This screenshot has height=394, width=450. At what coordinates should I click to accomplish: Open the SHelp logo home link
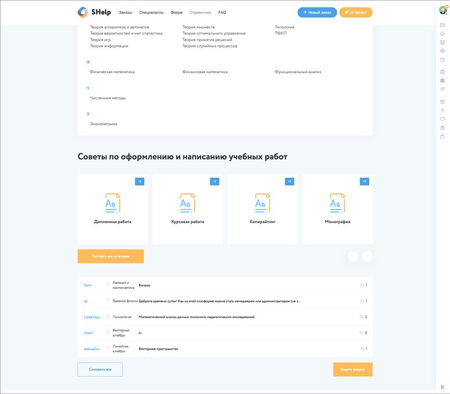(x=94, y=13)
